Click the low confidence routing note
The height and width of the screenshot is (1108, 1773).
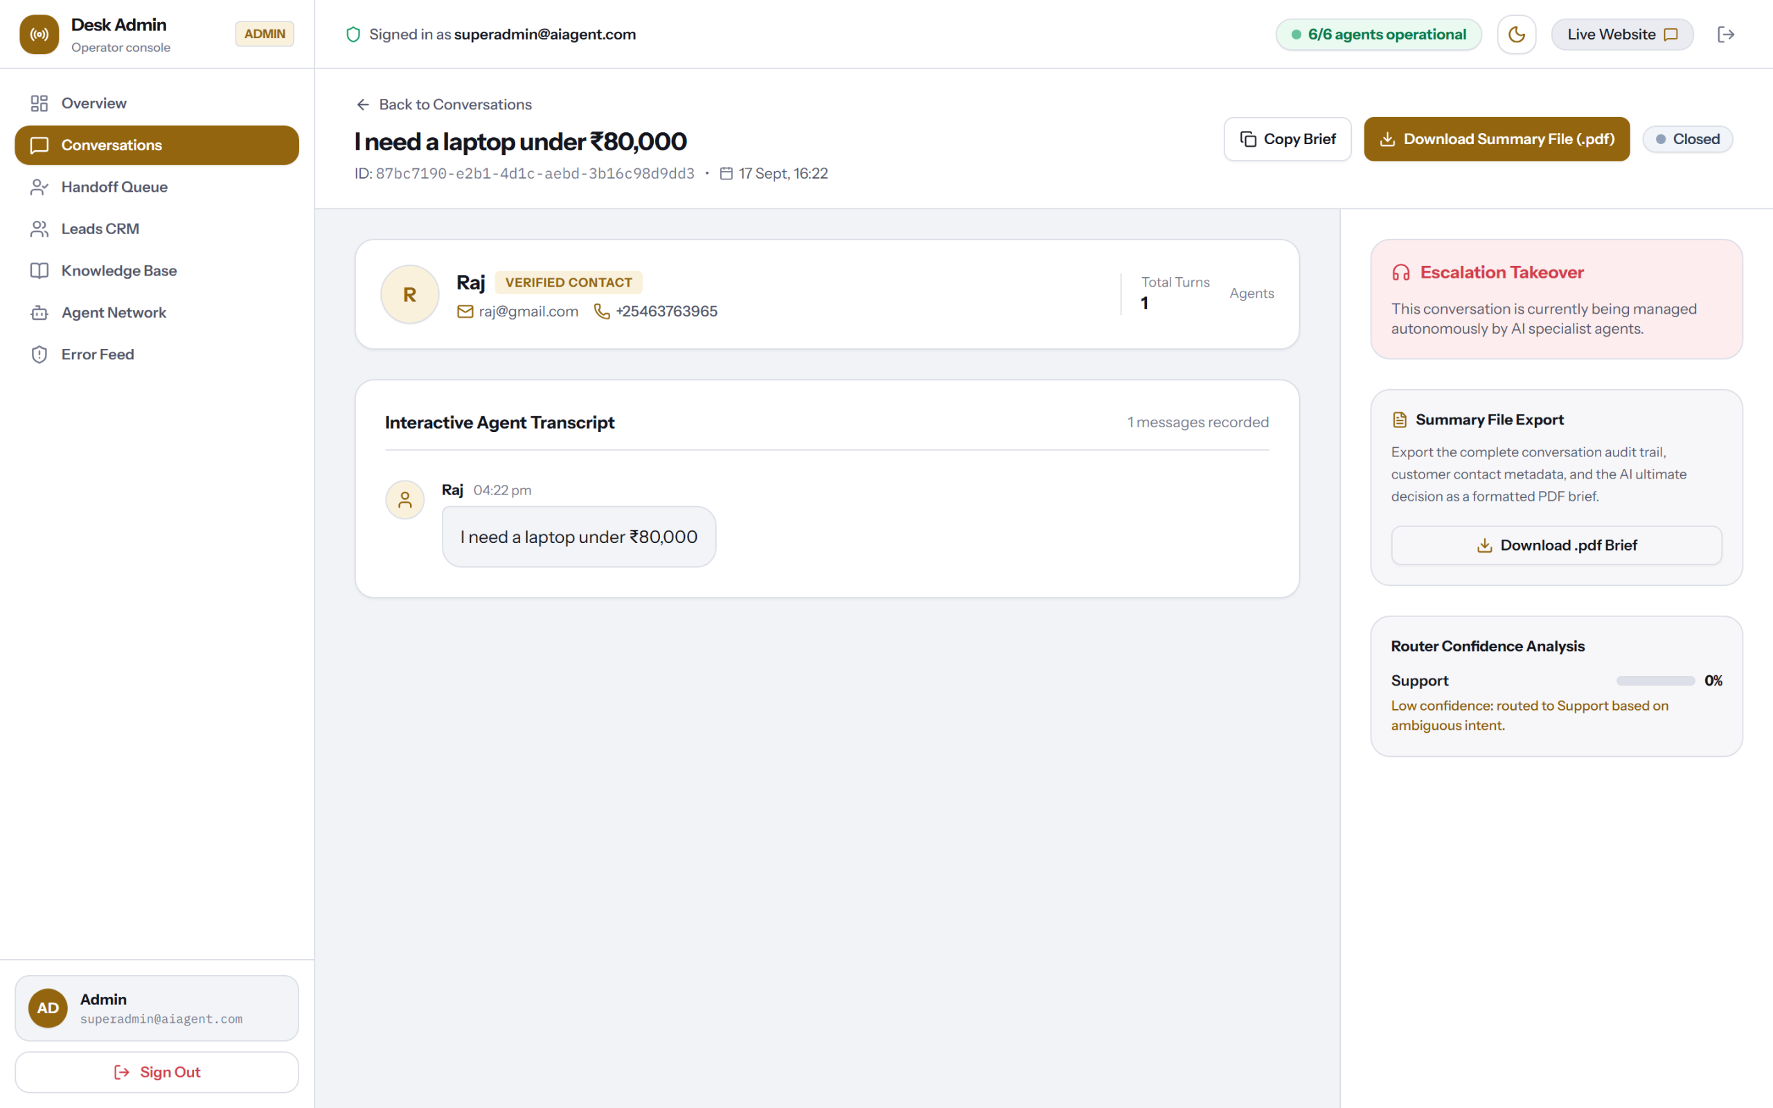pos(1530,715)
